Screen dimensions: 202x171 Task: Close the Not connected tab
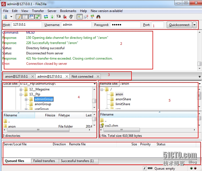pos(98,76)
